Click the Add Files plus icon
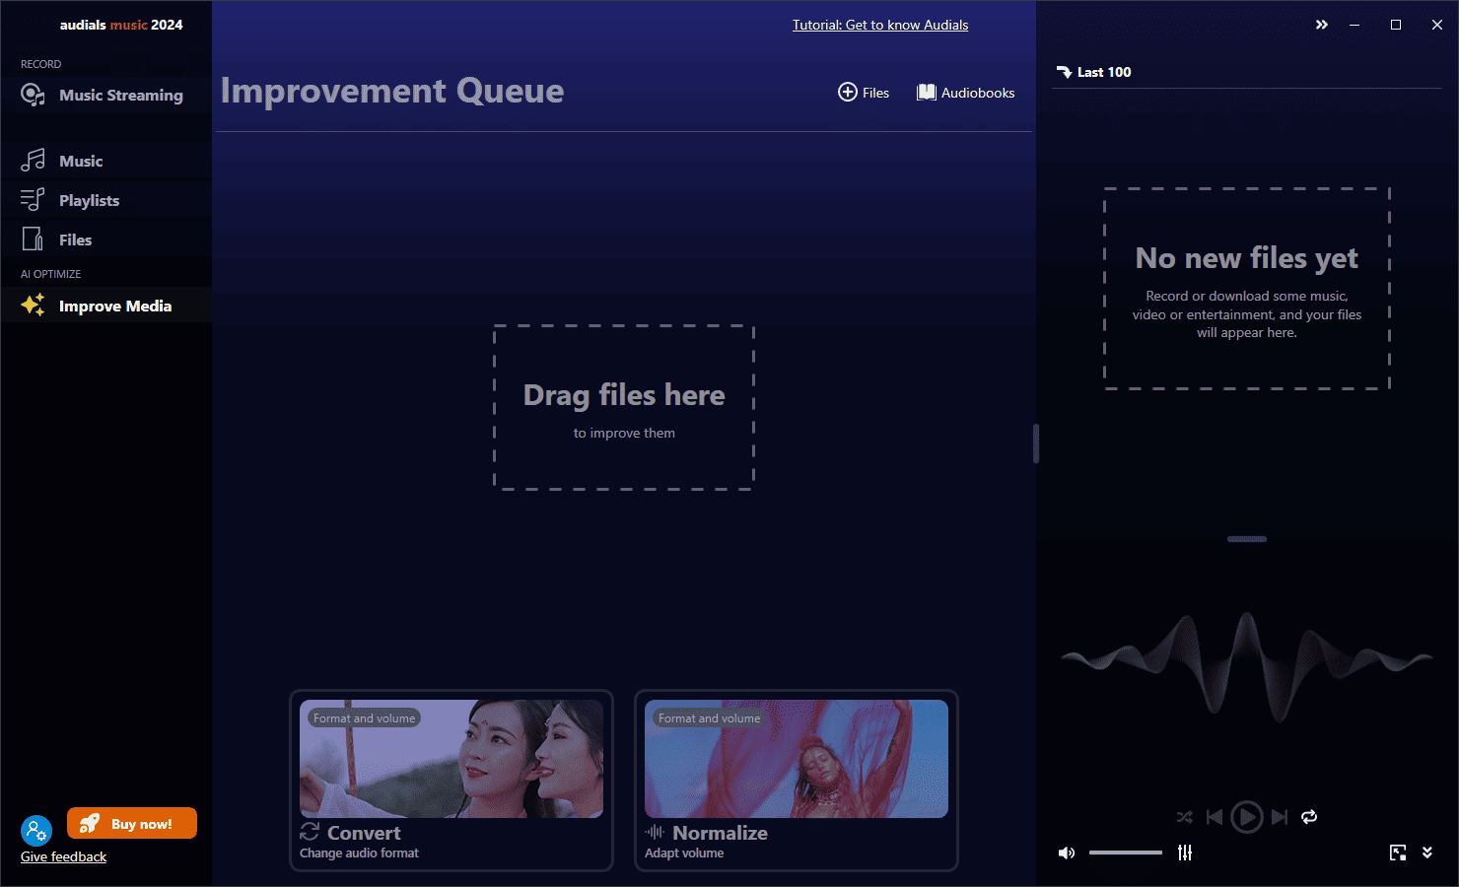The width and height of the screenshot is (1459, 887). click(847, 92)
